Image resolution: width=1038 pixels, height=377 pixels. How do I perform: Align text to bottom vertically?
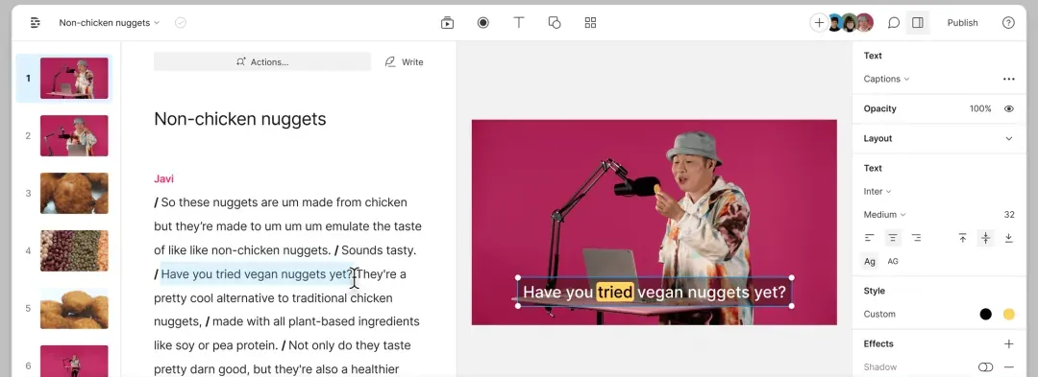[x=1009, y=238]
